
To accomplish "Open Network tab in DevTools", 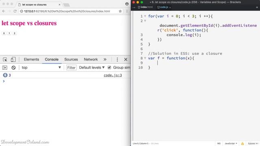I will pos(91,60).
